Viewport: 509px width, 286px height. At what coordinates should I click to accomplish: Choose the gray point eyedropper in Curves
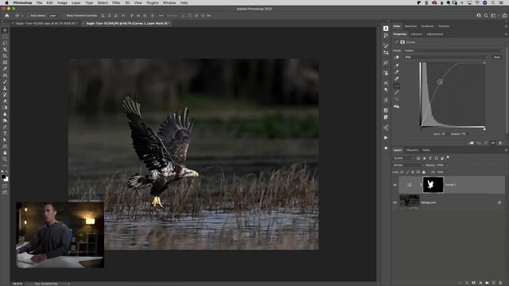397,72
